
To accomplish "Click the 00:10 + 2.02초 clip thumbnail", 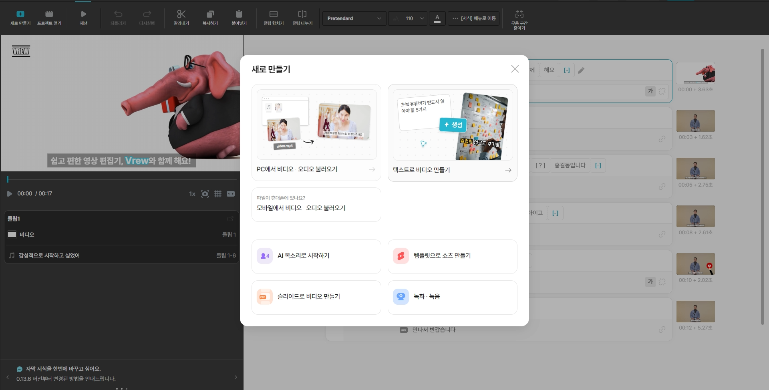I will pyautogui.click(x=696, y=264).
